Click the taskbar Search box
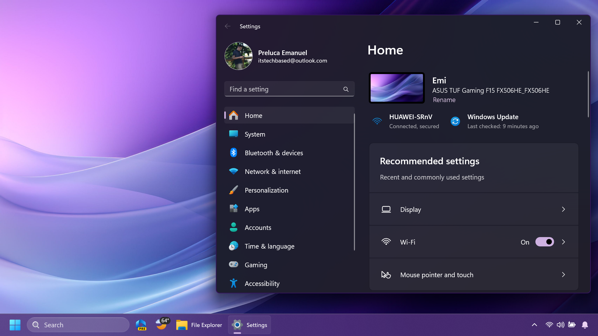The image size is (598, 336). tap(78, 325)
